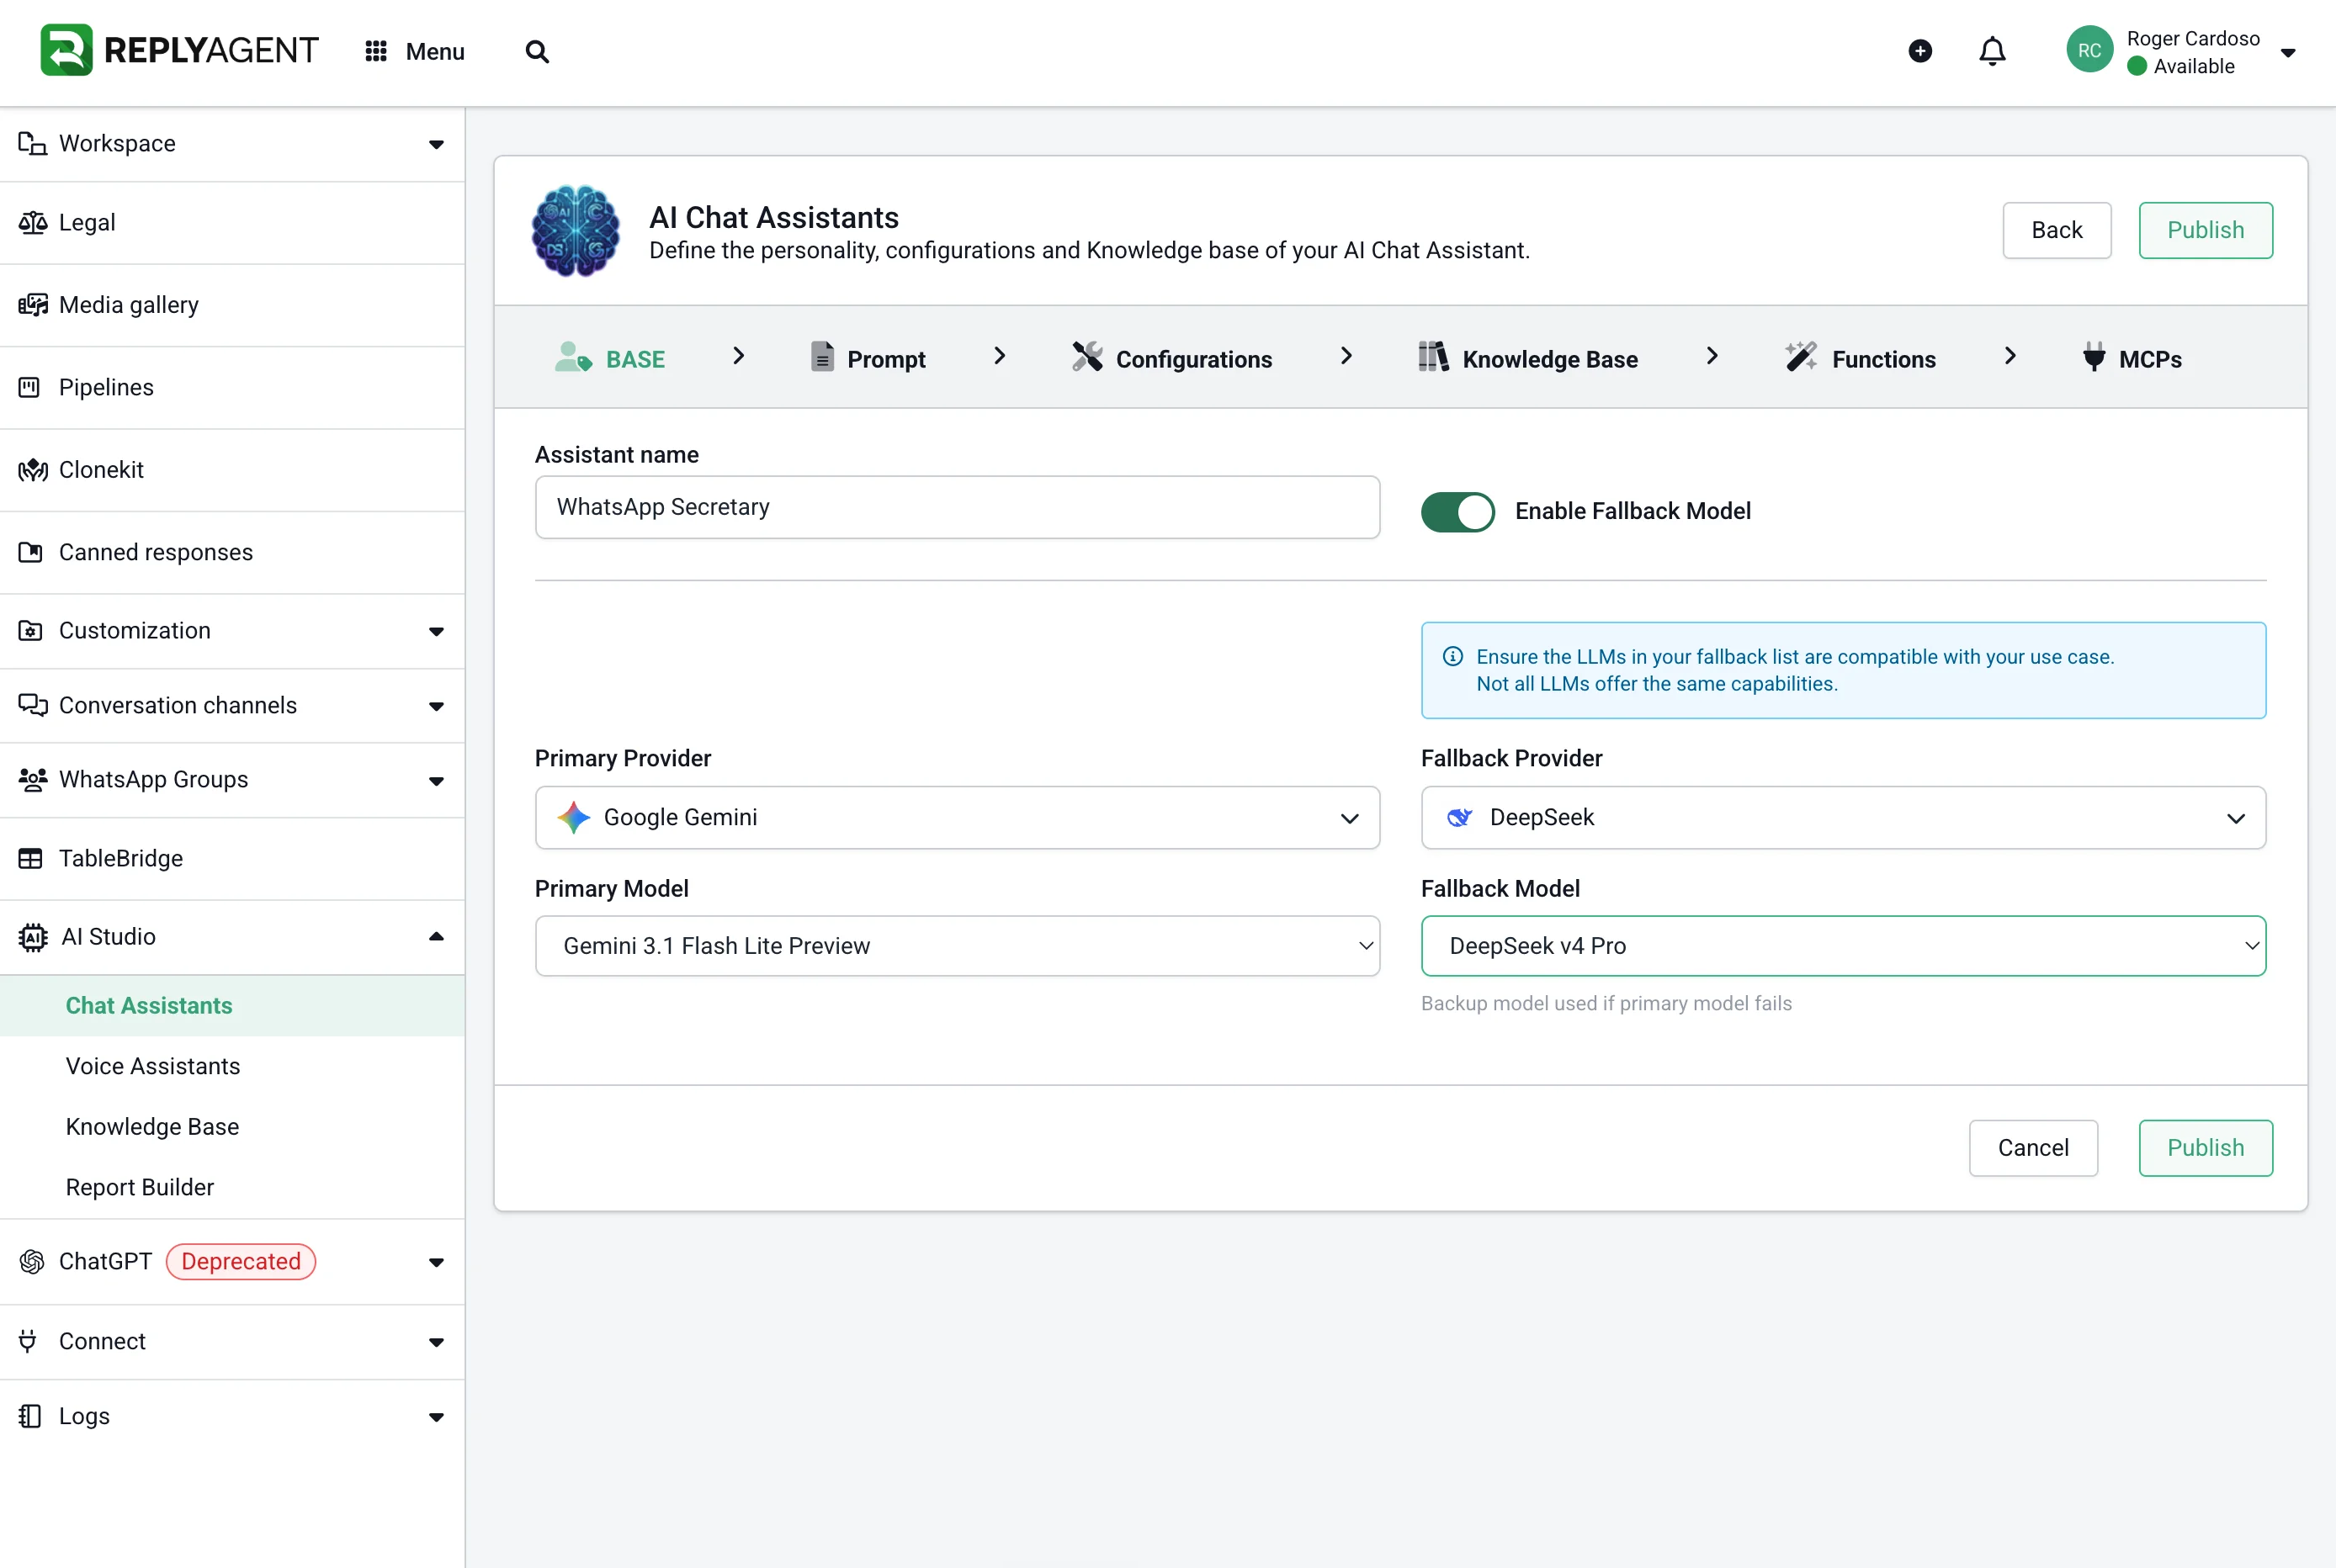Click the Google Gemini sparkle icon

573,817
